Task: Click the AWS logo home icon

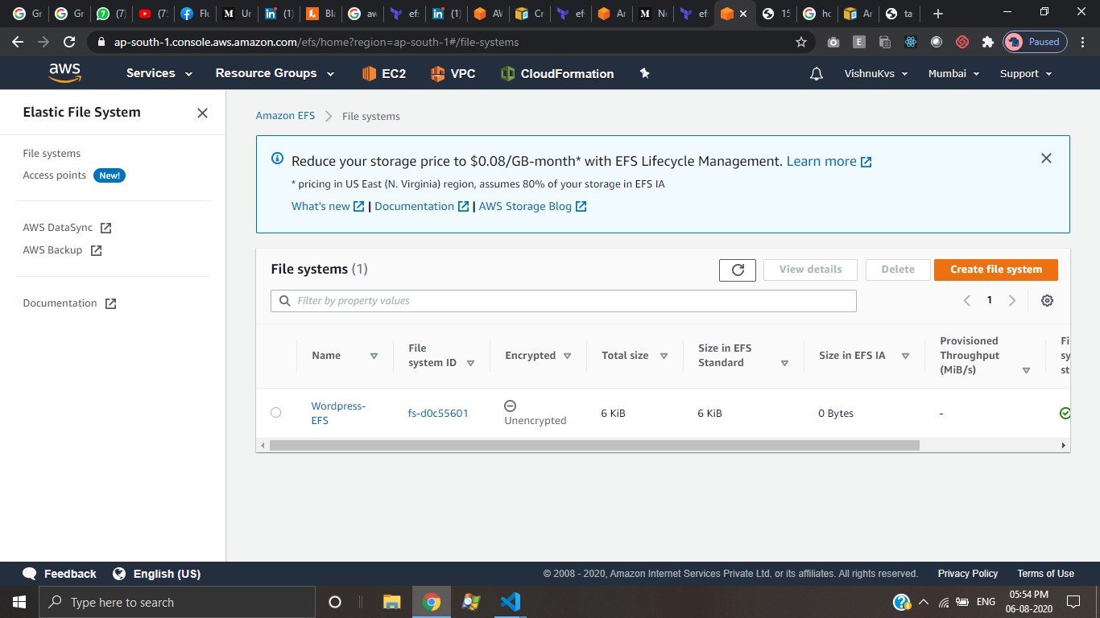Action: 64,73
